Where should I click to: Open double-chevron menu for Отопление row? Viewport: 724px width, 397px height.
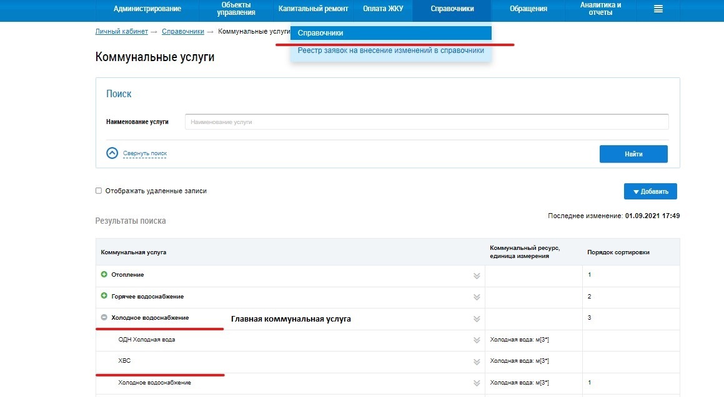tap(477, 275)
